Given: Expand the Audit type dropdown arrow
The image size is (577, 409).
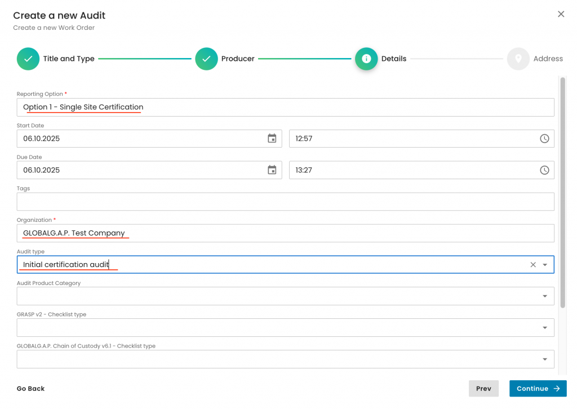Looking at the screenshot, I should pos(545,265).
